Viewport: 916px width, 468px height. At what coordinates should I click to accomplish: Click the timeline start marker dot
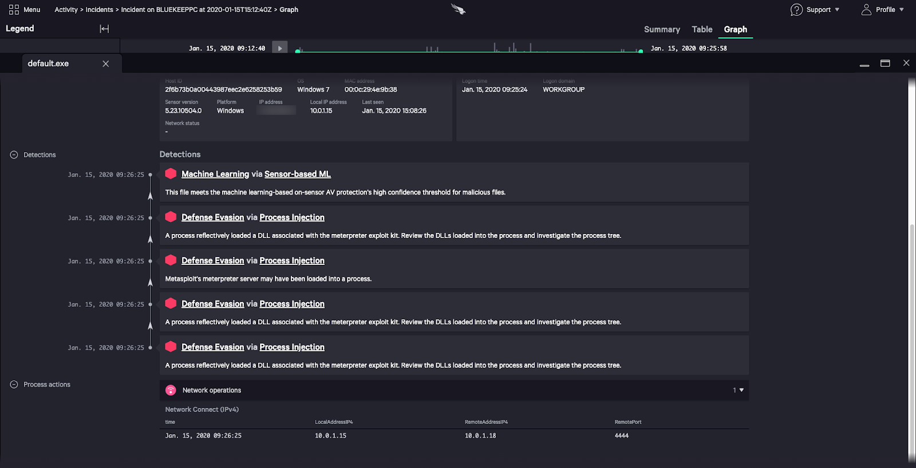[298, 51]
